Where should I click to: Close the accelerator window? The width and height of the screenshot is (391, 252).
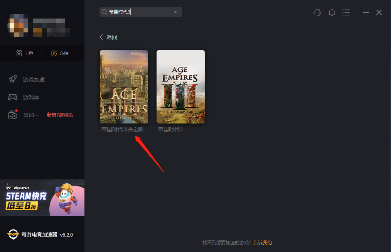(379, 12)
